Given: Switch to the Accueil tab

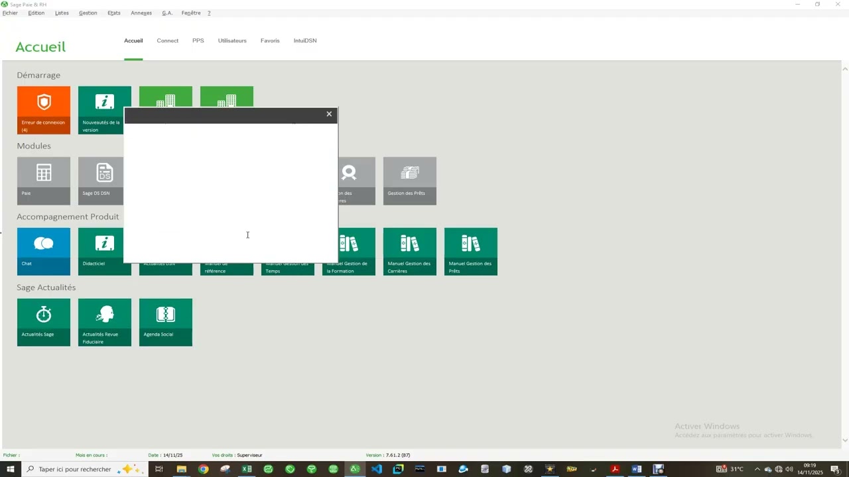Looking at the screenshot, I should [133, 40].
